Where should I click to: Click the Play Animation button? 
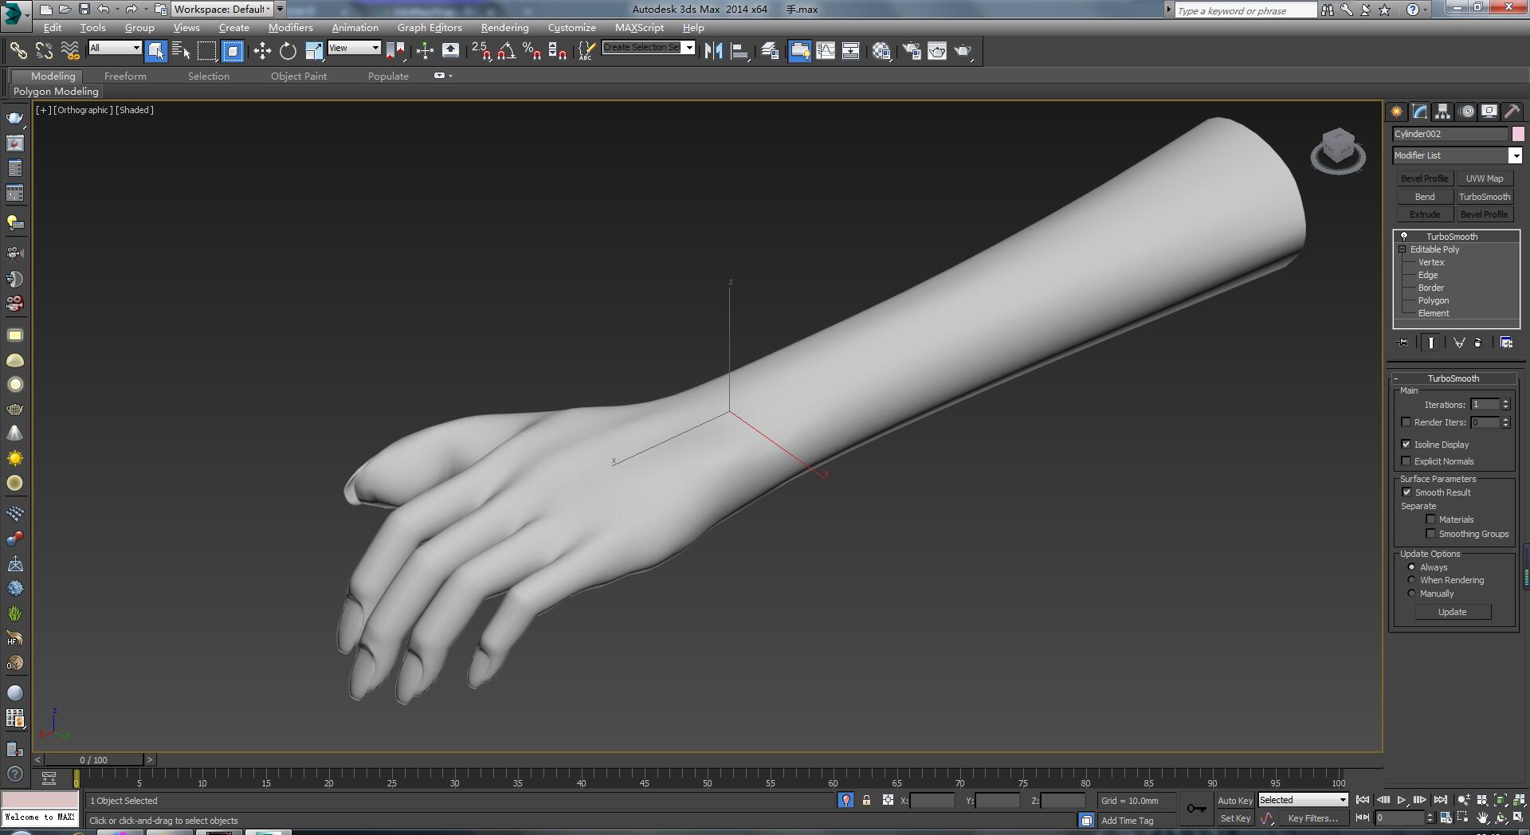[1401, 800]
